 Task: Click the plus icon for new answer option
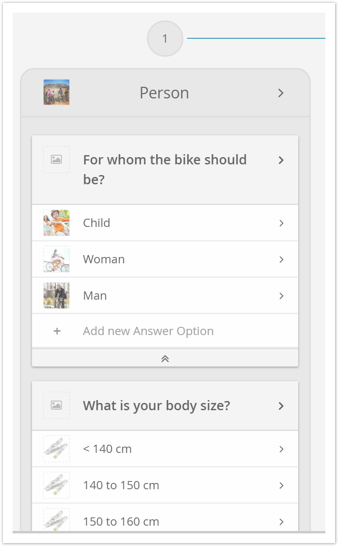(x=57, y=331)
